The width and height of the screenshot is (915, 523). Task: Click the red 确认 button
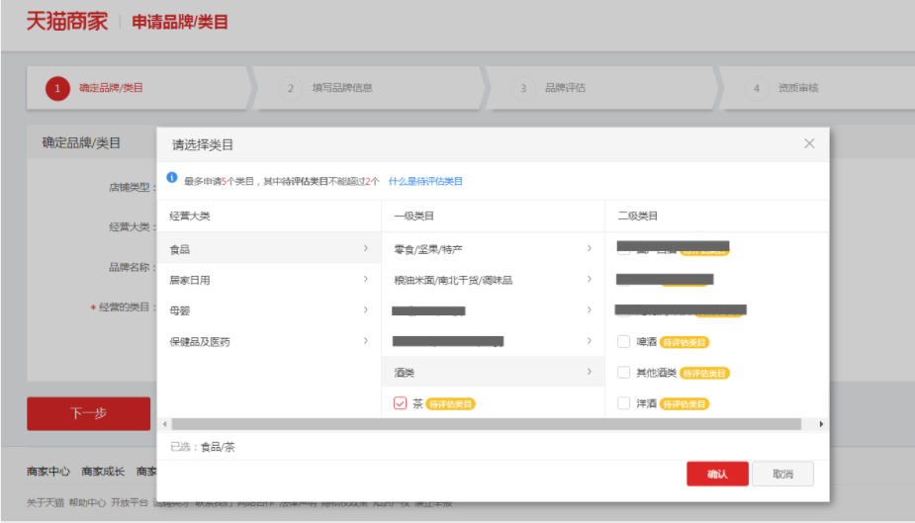click(x=717, y=474)
